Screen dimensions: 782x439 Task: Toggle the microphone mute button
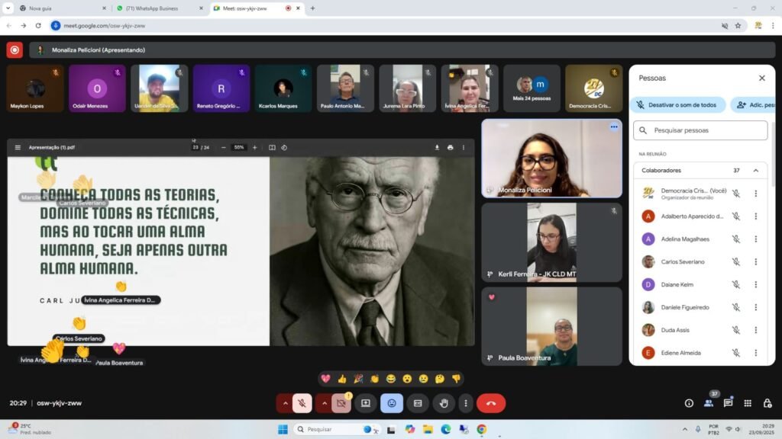(302, 403)
